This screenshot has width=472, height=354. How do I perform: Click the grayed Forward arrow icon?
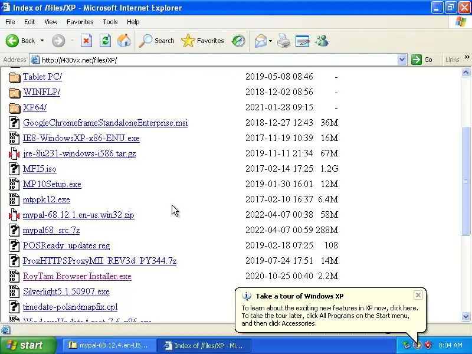point(58,41)
